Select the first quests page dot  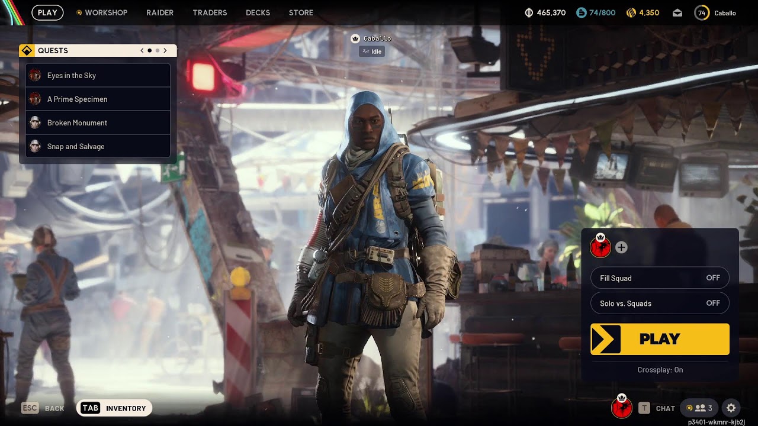pos(149,51)
